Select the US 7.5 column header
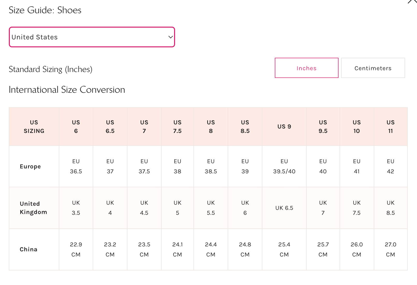 [177, 127]
